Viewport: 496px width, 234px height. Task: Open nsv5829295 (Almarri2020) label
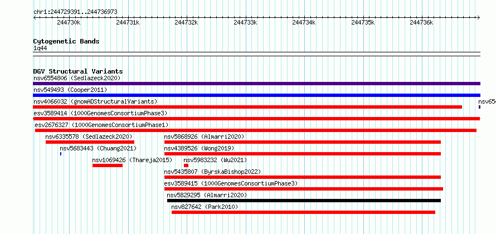[x=207, y=195]
